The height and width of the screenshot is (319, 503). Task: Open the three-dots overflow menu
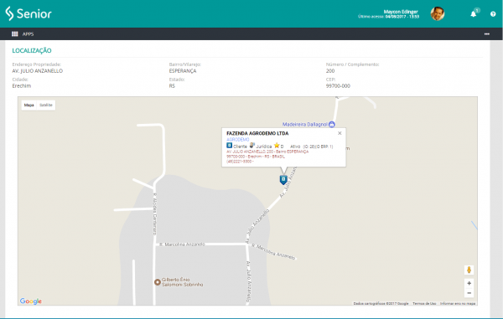click(x=486, y=34)
